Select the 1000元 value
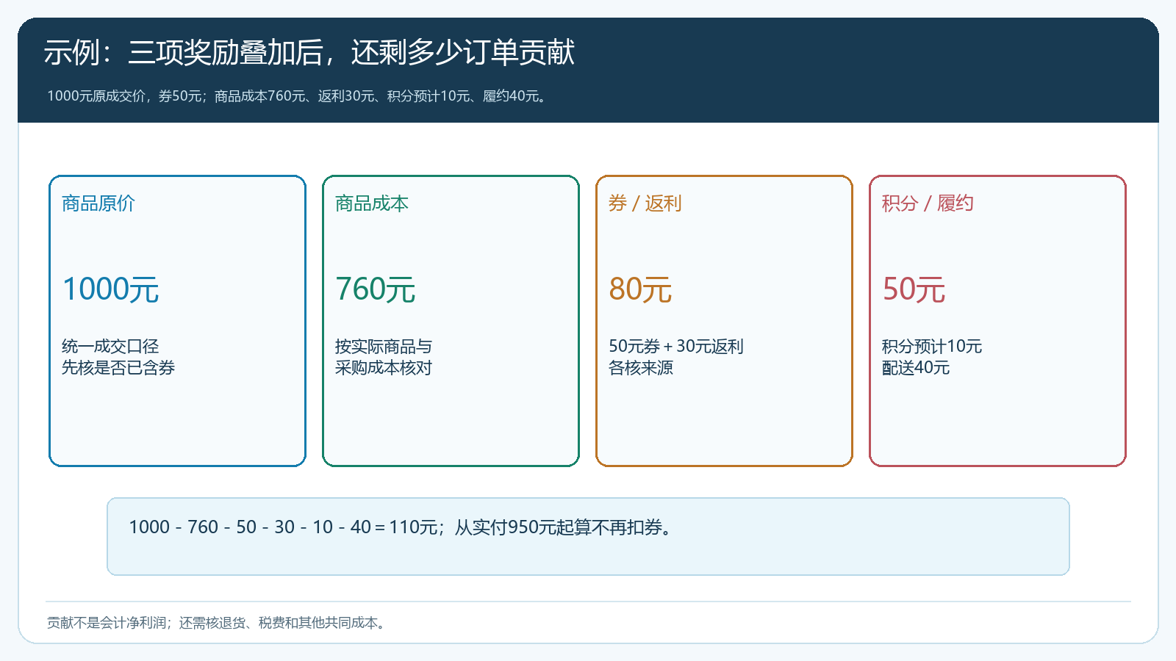The height and width of the screenshot is (661, 1176). [110, 289]
